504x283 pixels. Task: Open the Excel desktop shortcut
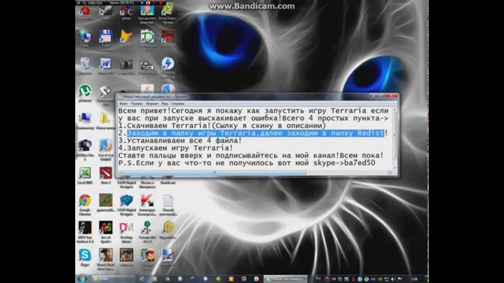coord(85,173)
